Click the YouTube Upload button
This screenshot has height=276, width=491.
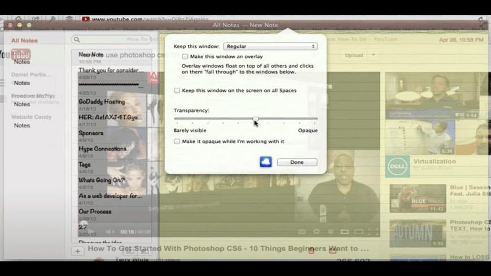click(354, 55)
